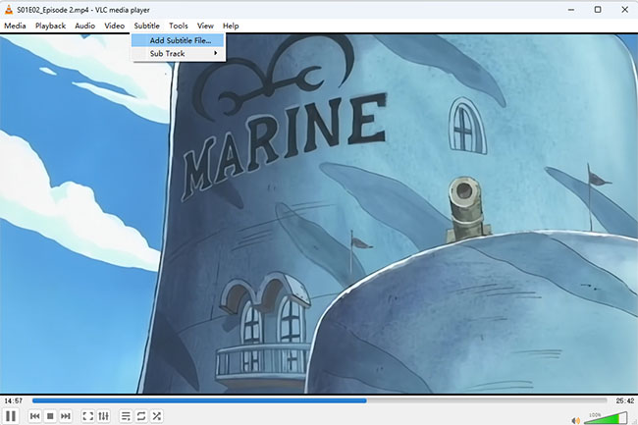
Task: Open the Playback menu
Action: (x=50, y=26)
